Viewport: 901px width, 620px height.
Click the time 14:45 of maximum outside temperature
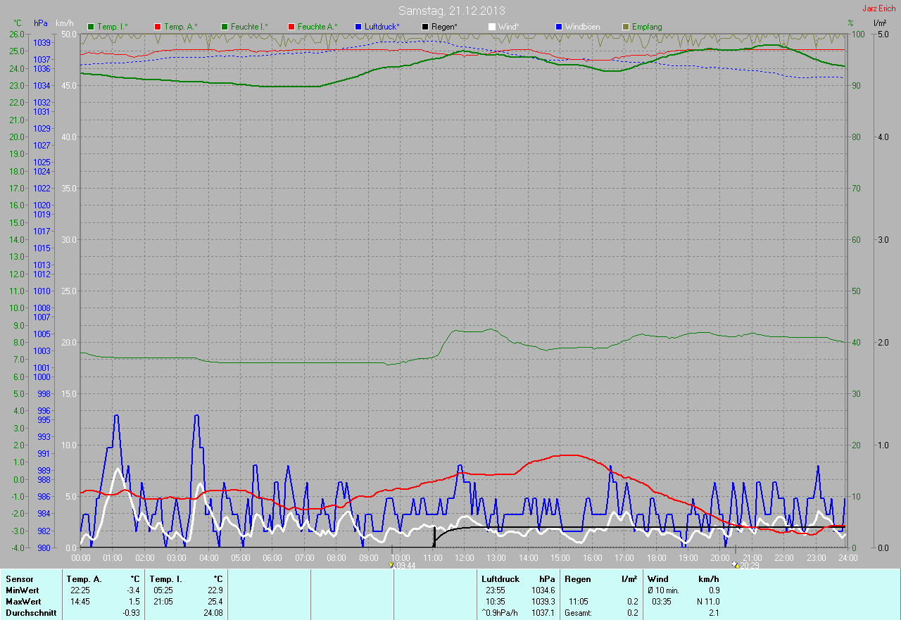click(80, 602)
